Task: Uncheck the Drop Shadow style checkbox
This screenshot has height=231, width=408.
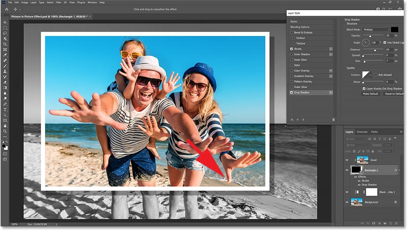Action: pyautogui.click(x=292, y=92)
